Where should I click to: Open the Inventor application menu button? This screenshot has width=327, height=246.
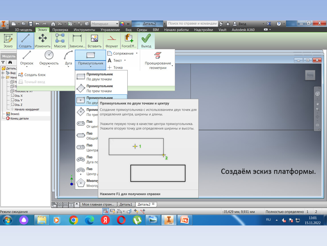4,24
